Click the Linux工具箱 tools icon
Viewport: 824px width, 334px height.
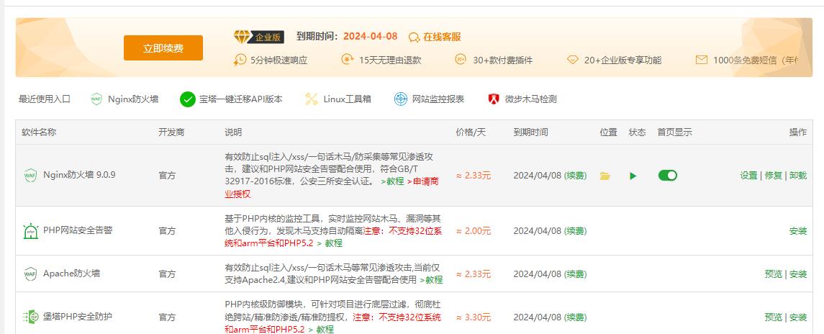pos(312,99)
